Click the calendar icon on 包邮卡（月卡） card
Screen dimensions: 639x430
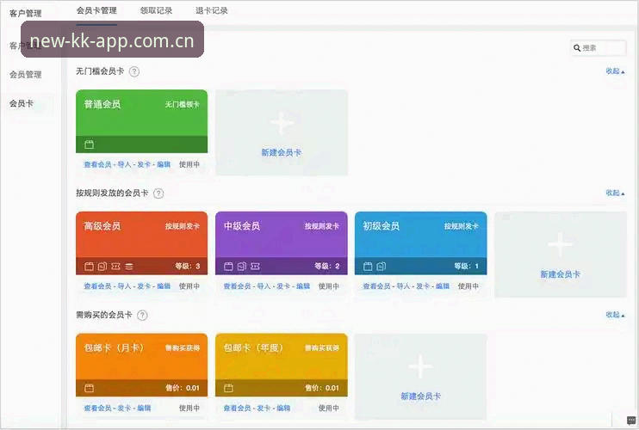click(x=89, y=388)
